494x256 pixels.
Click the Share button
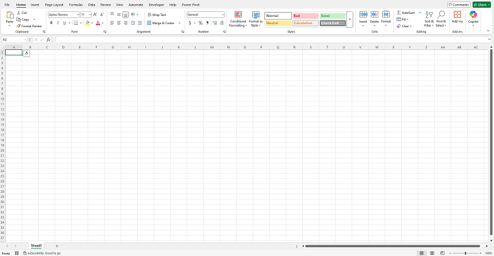click(482, 5)
